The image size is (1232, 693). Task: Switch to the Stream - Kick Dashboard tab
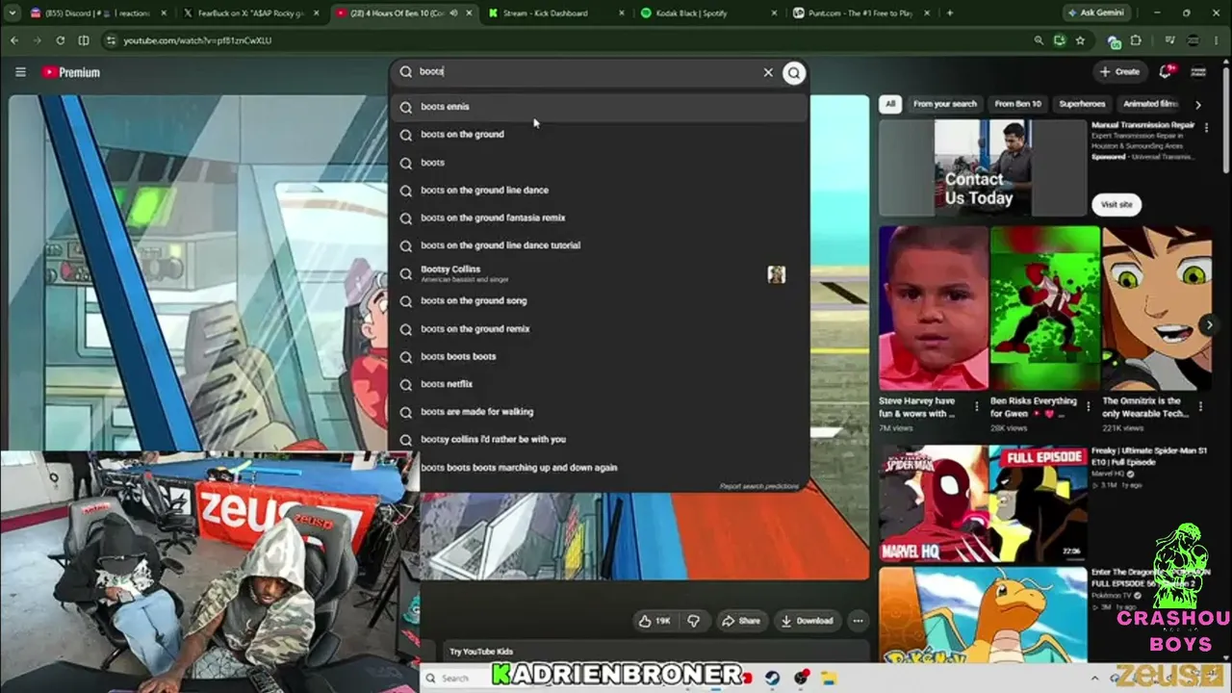click(556, 13)
